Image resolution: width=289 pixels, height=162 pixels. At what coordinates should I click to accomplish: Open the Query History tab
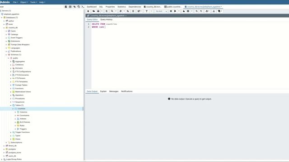[x=107, y=19]
